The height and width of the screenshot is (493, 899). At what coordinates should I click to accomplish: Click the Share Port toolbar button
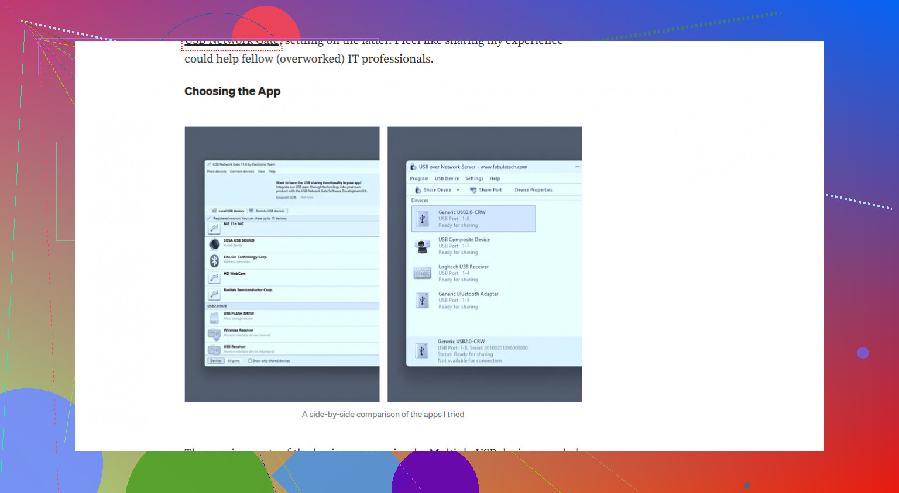pyautogui.click(x=486, y=190)
